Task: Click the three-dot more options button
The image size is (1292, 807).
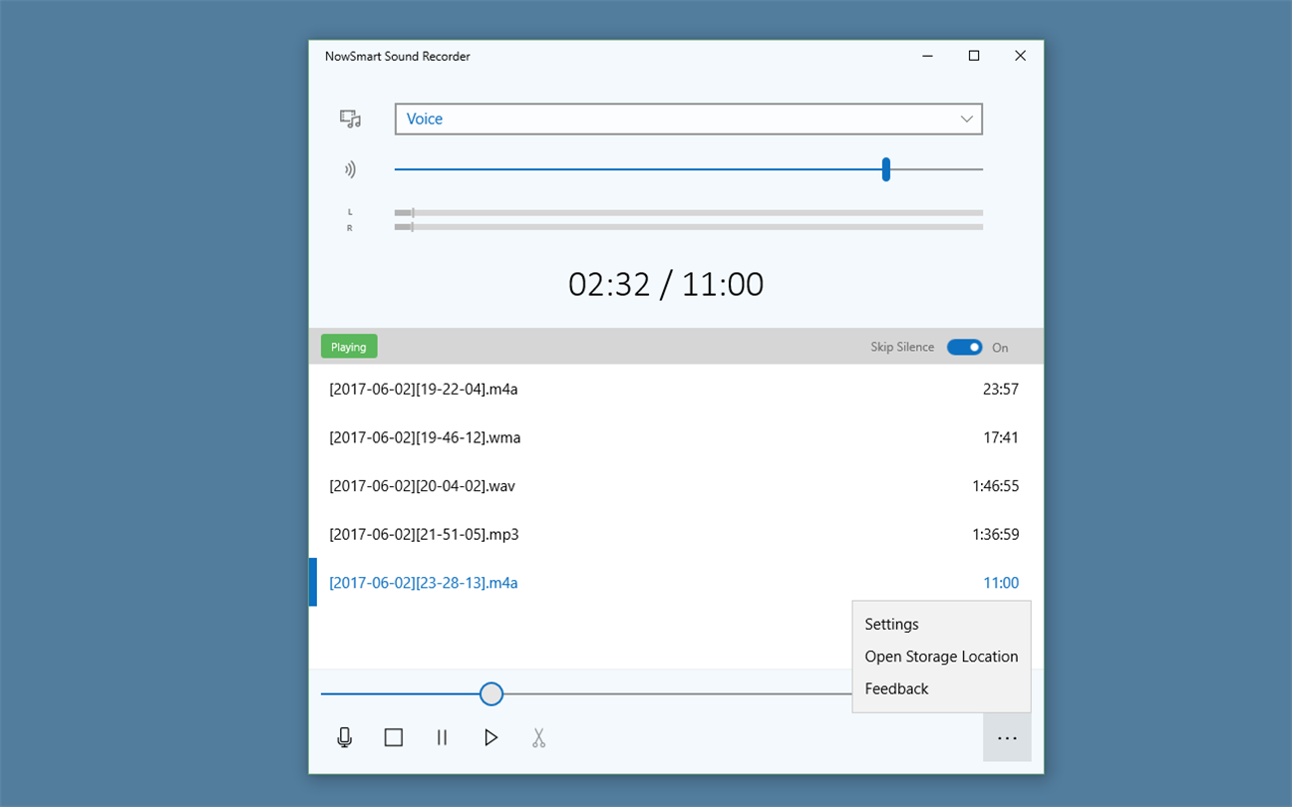Action: [1007, 738]
